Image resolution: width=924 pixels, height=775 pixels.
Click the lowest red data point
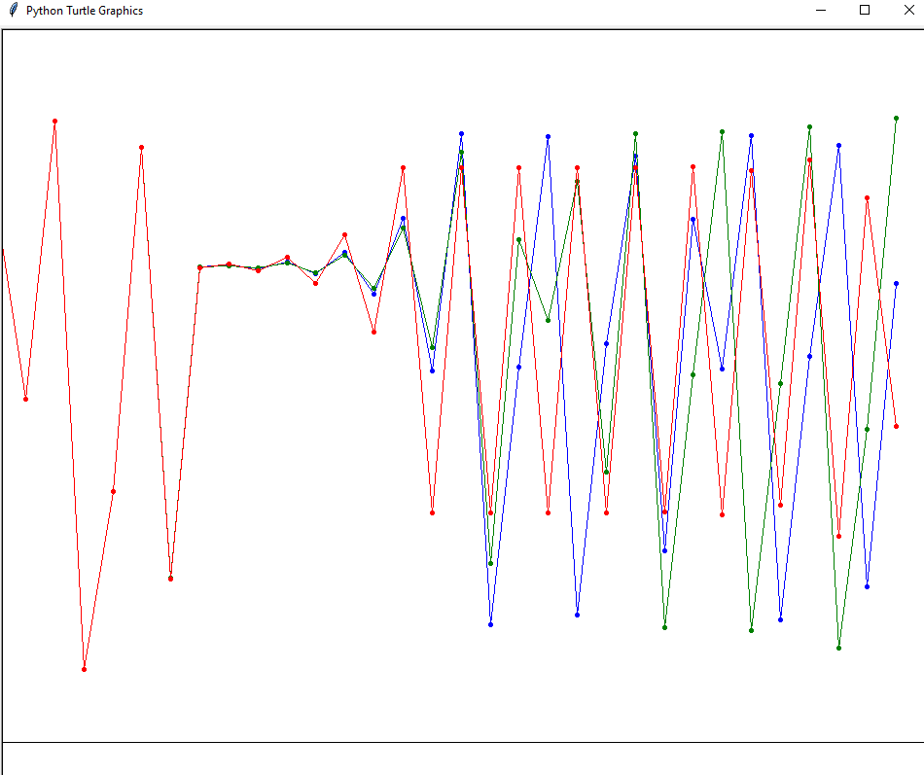(84, 669)
